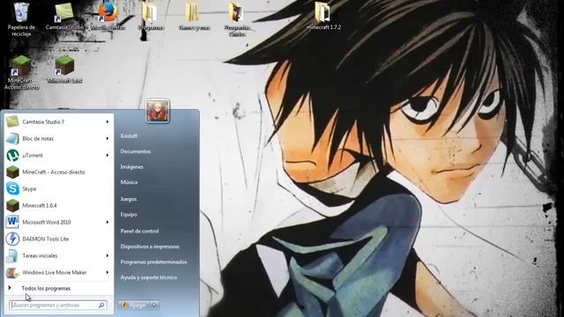The image size is (564, 317).
Task: Expand the Camtasia Studio 7 jump list arrow
Action: [108, 122]
